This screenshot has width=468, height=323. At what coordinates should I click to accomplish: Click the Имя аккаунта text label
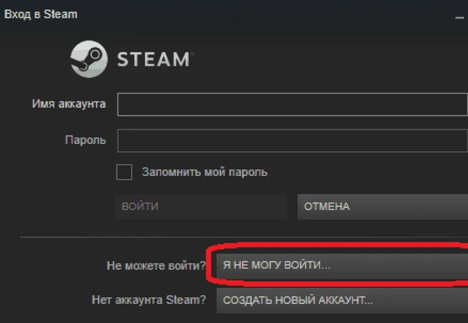click(69, 104)
